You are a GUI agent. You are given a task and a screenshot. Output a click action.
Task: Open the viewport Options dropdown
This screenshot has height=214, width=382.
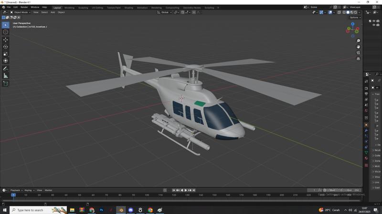coord(355,18)
